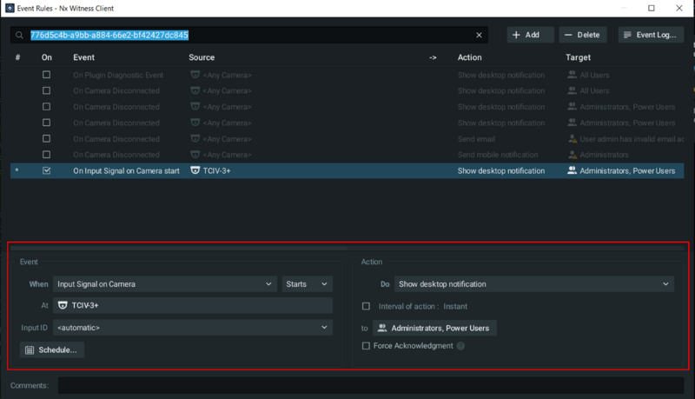
Task: Check the Interval of action checkbox
Action: click(x=366, y=306)
